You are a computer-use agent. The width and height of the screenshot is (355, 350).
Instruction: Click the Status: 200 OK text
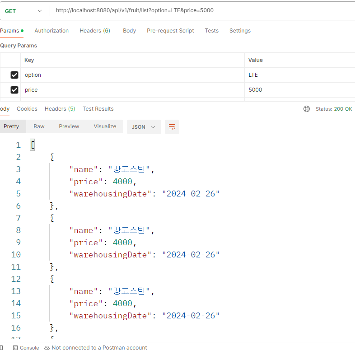click(334, 109)
